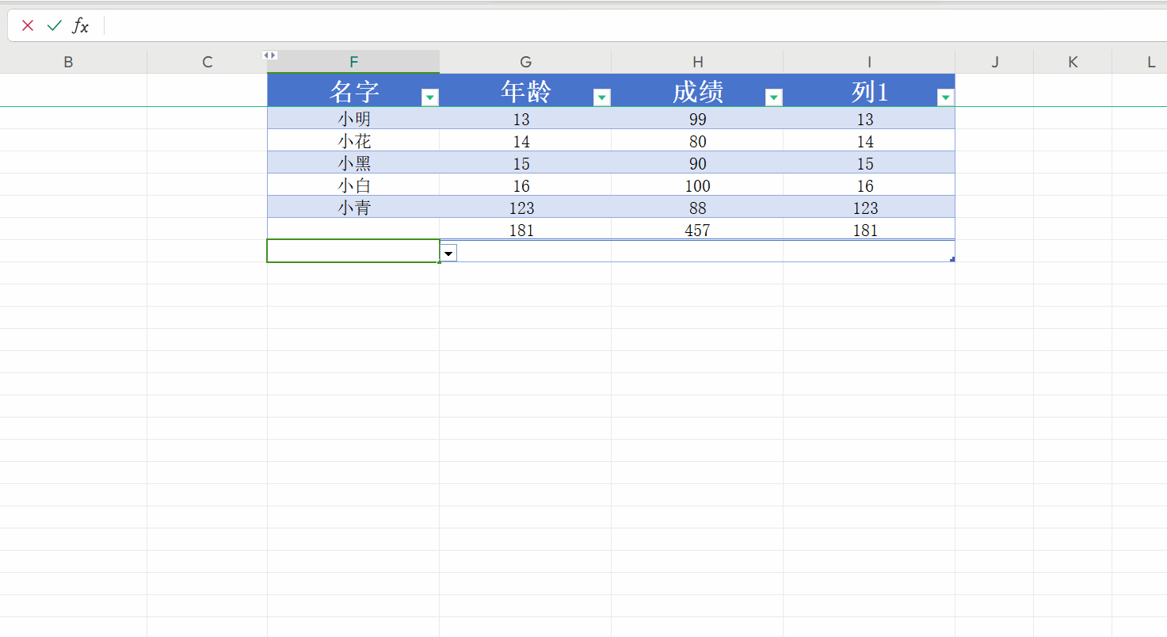The image size is (1167, 637).
Task: Click the hidden columns arrows icon beside column F
Action: coord(269,55)
